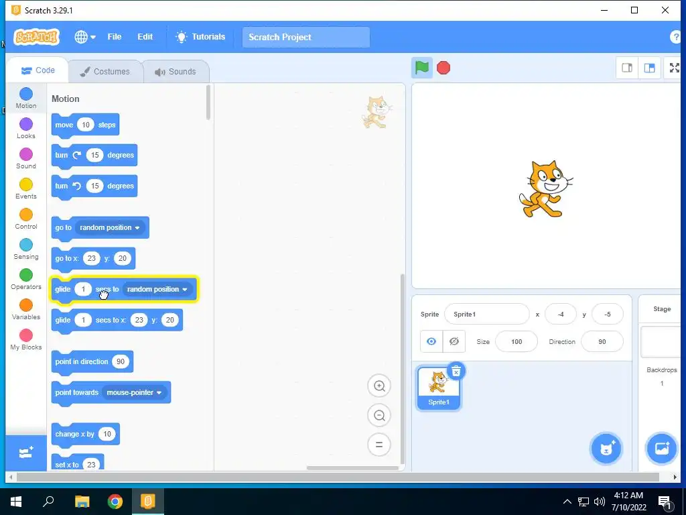Screen dimensions: 686x515
Task: Switch to small stage layout
Action: pyautogui.click(x=627, y=68)
